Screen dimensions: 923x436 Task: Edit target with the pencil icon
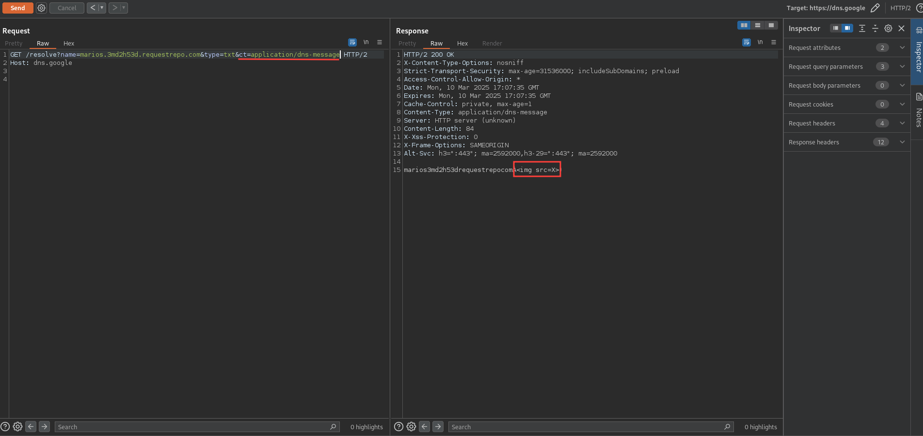(x=875, y=8)
